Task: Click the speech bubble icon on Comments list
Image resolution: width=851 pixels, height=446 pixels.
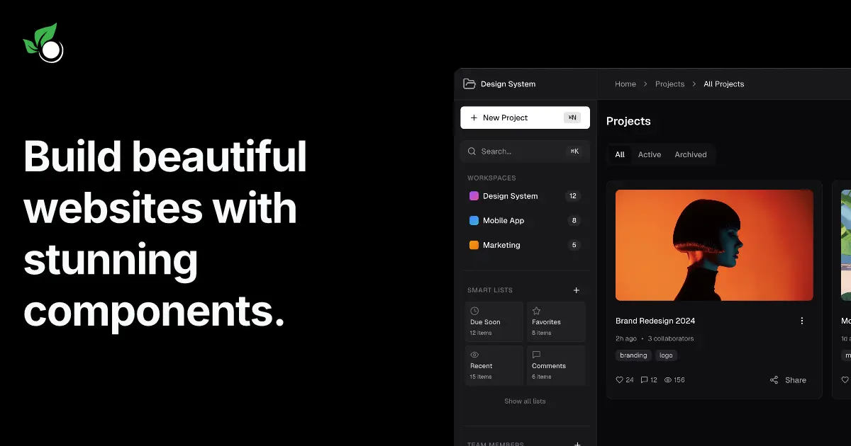Action: tap(537, 354)
